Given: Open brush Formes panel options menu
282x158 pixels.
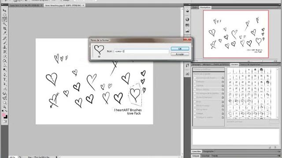Looking at the screenshot, I should 279,65.
